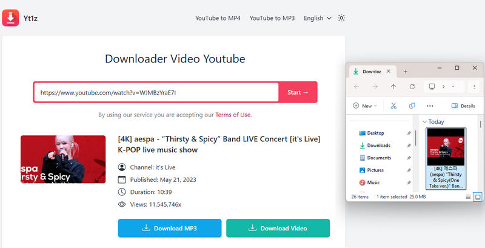Screen dimensions: 485x248
Task: Click the Download MP3 button
Action: (x=170, y=229)
